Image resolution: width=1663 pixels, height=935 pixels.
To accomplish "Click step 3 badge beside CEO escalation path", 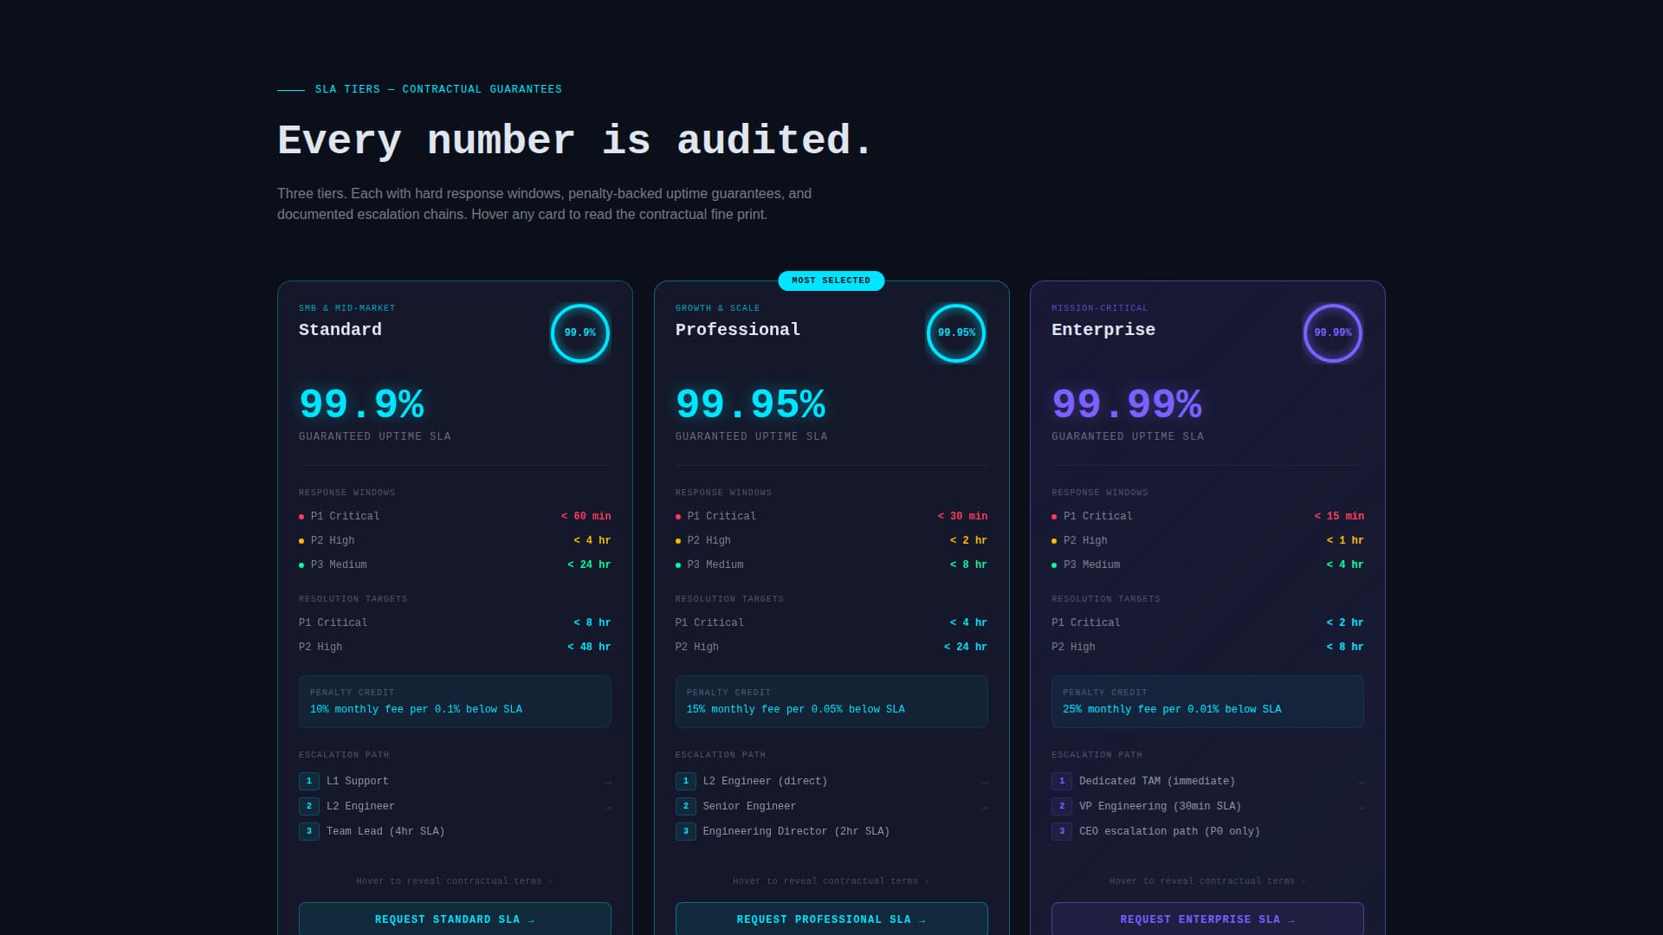I will [x=1061, y=831].
